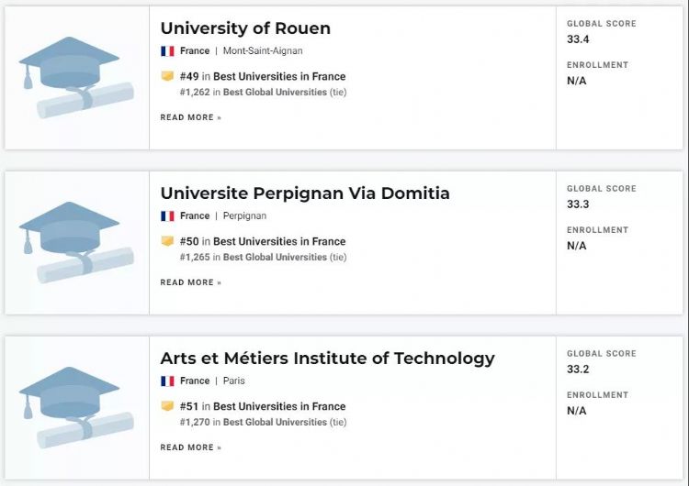
Task: Click Best Global Universities link at #1,270
Action: [275, 422]
